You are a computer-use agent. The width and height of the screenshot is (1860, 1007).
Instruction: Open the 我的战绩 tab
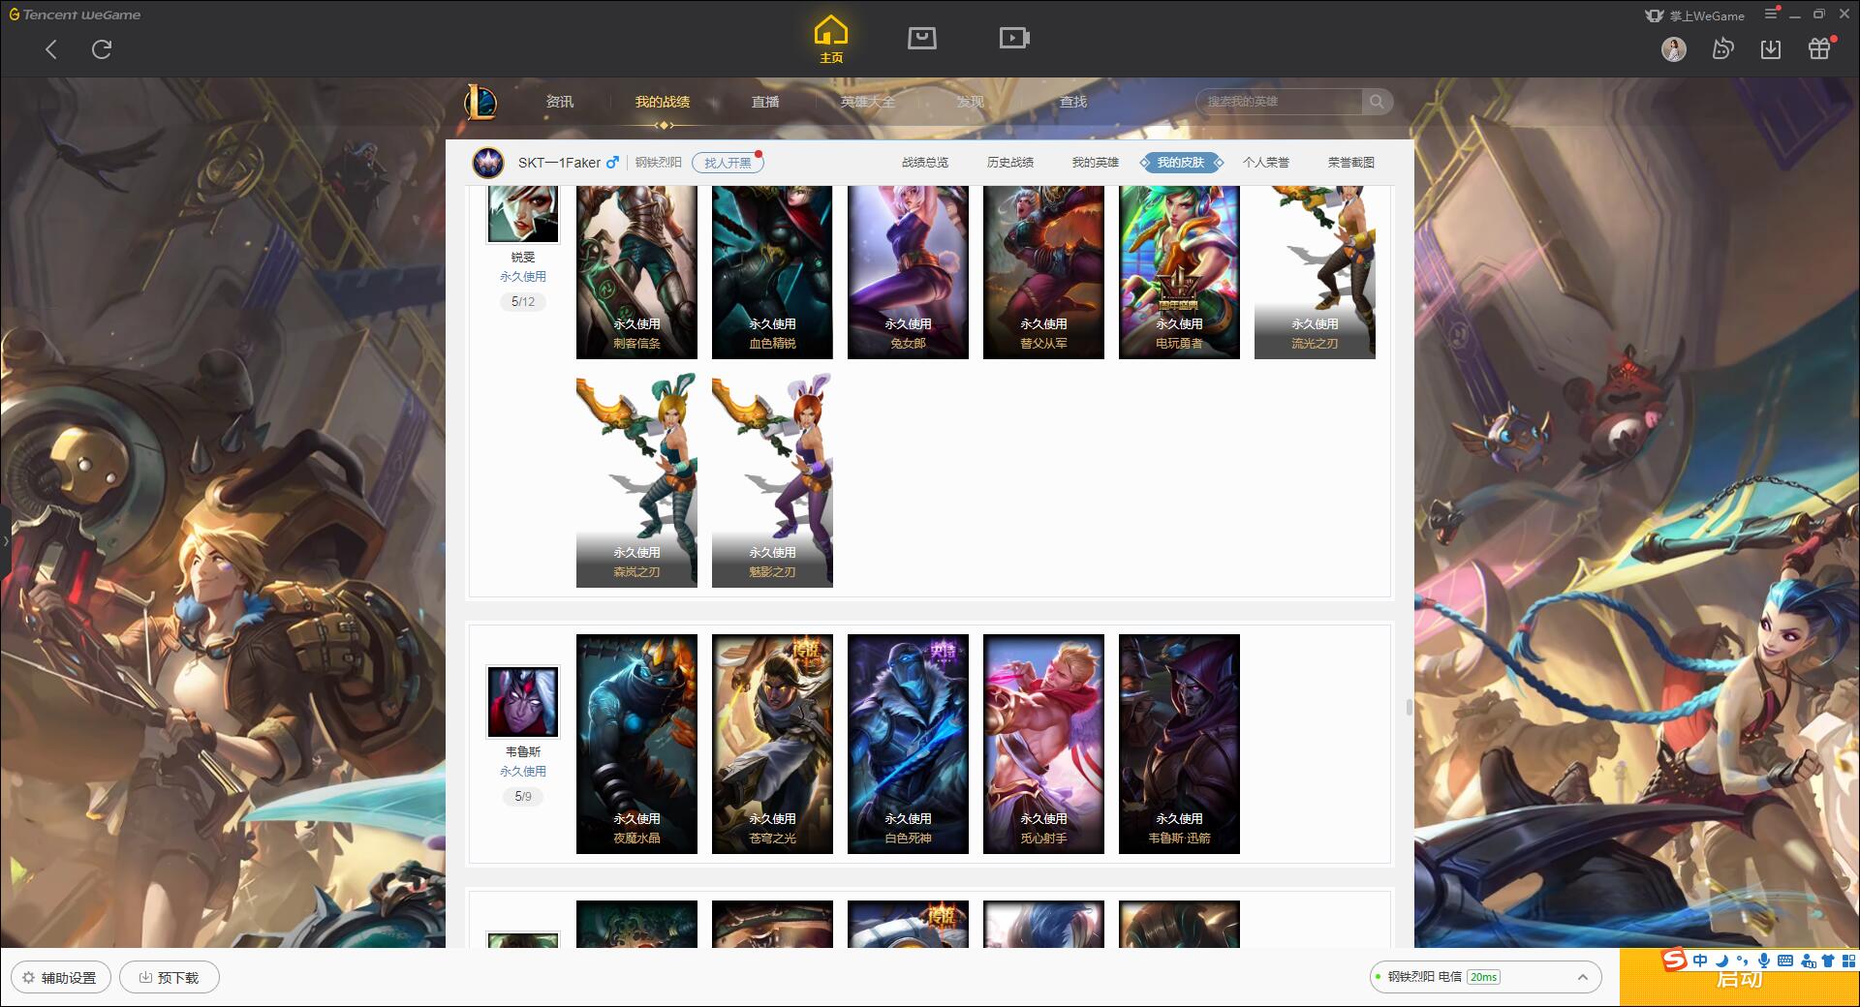(x=663, y=102)
